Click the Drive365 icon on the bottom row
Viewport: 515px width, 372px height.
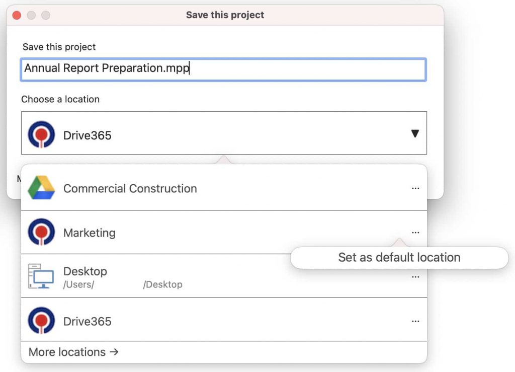41,321
